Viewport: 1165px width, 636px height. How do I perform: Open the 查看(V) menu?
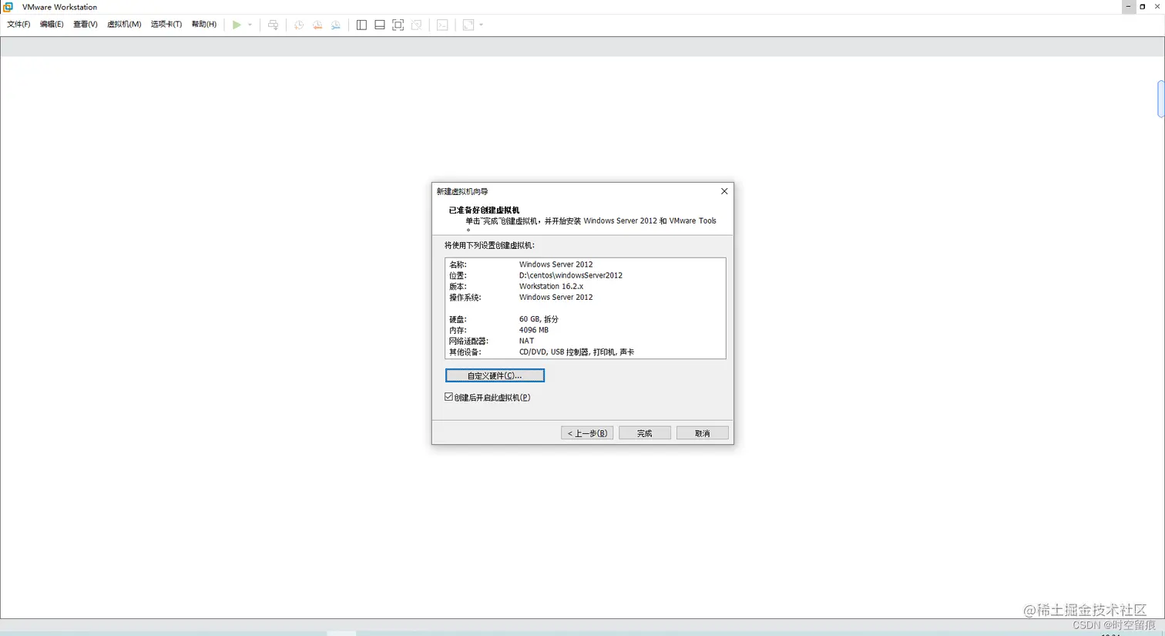click(86, 25)
